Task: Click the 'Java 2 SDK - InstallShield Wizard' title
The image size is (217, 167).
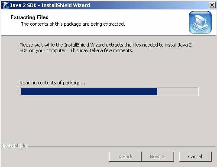Action: tap(50, 5)
